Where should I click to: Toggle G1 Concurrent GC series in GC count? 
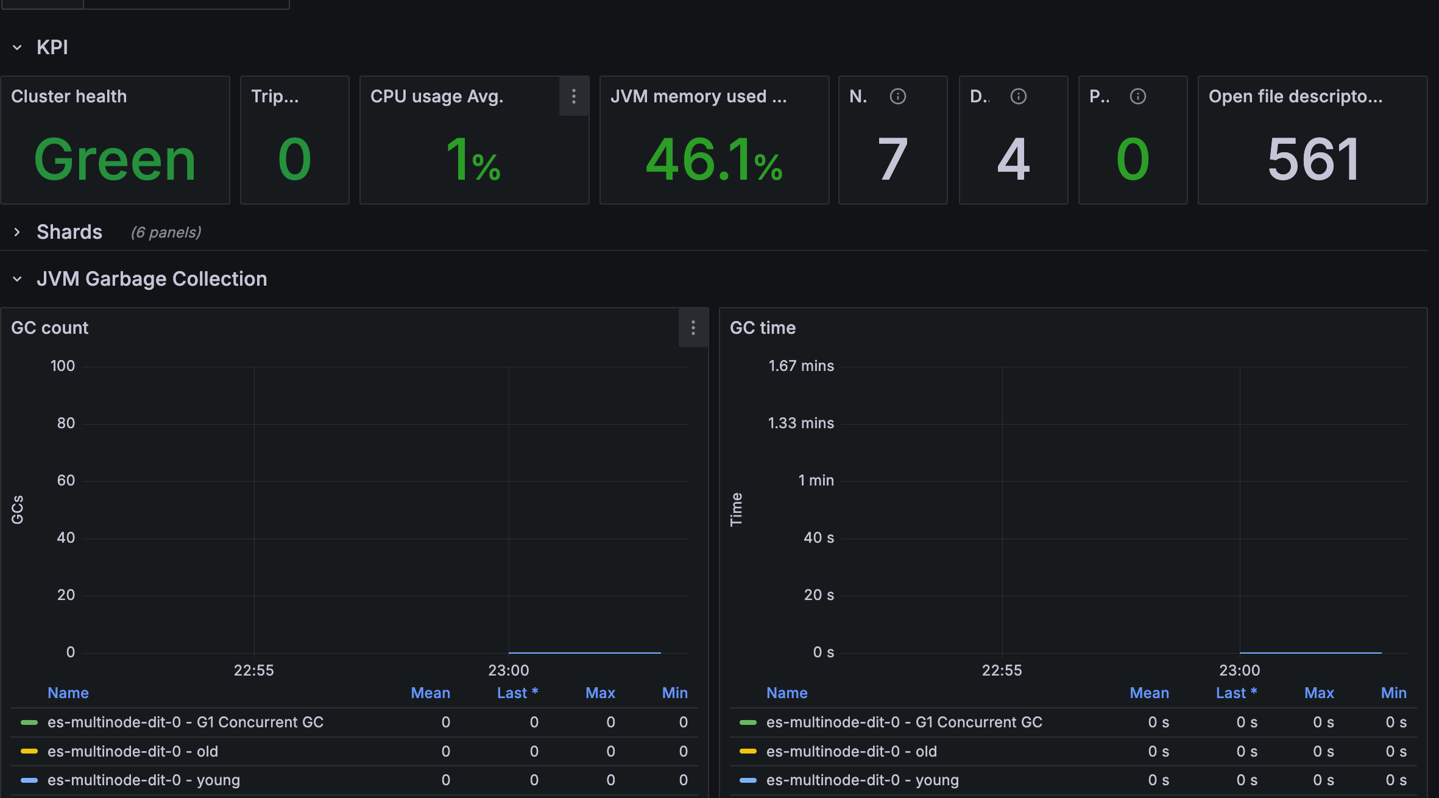tap(185, 722)
